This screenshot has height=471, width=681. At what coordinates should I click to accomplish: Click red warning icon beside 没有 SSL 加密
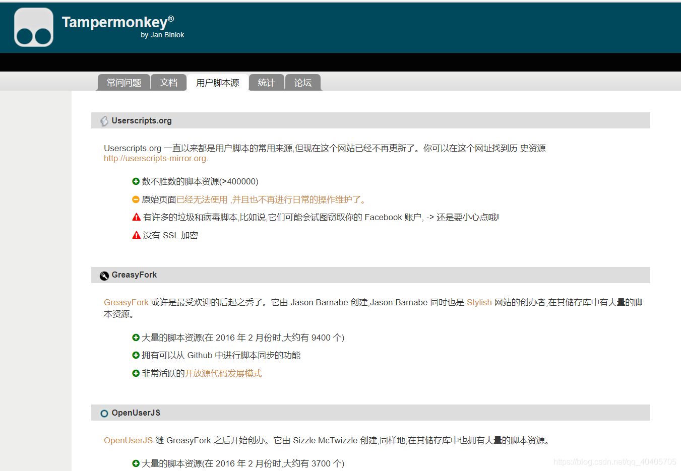coord(136,235)
